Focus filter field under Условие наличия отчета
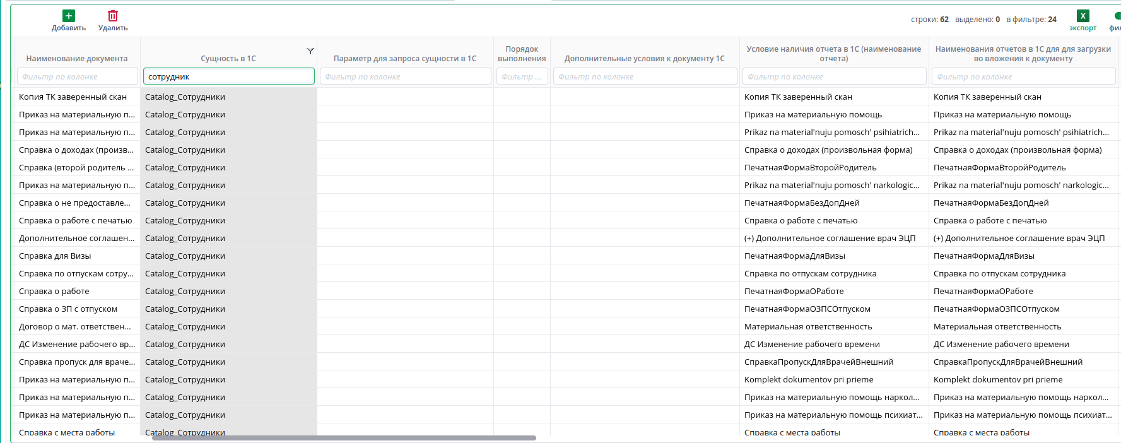Viewport: 1121px width, 443px height. click(834, 76)
